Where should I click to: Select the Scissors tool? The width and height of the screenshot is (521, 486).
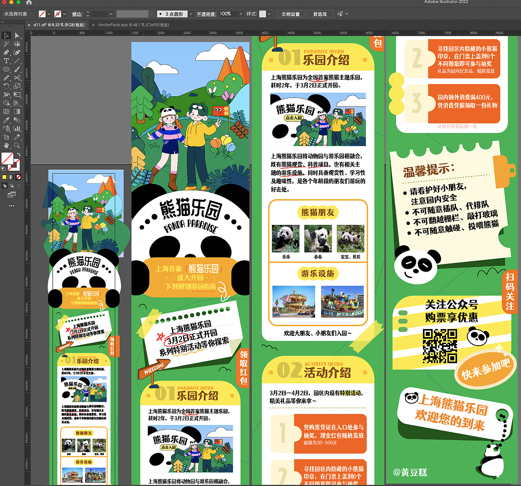click(x=17, y=78)
